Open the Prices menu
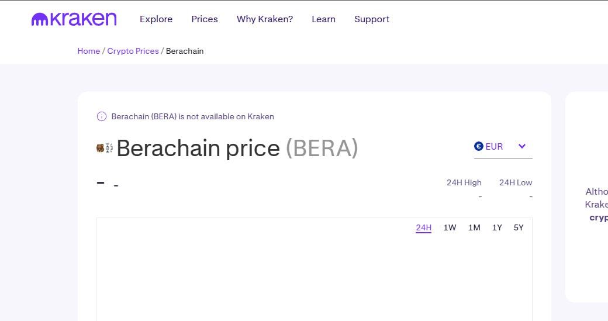The height and width of the screenshot is (321, 608). coord(205,19)
